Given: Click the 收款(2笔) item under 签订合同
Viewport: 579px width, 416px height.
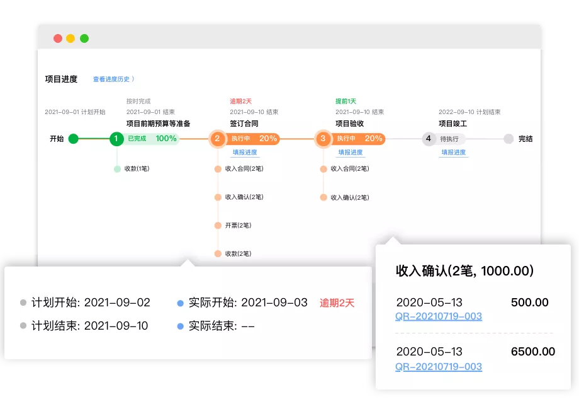Looking at the screenshot, I should [x=237, y=253].
